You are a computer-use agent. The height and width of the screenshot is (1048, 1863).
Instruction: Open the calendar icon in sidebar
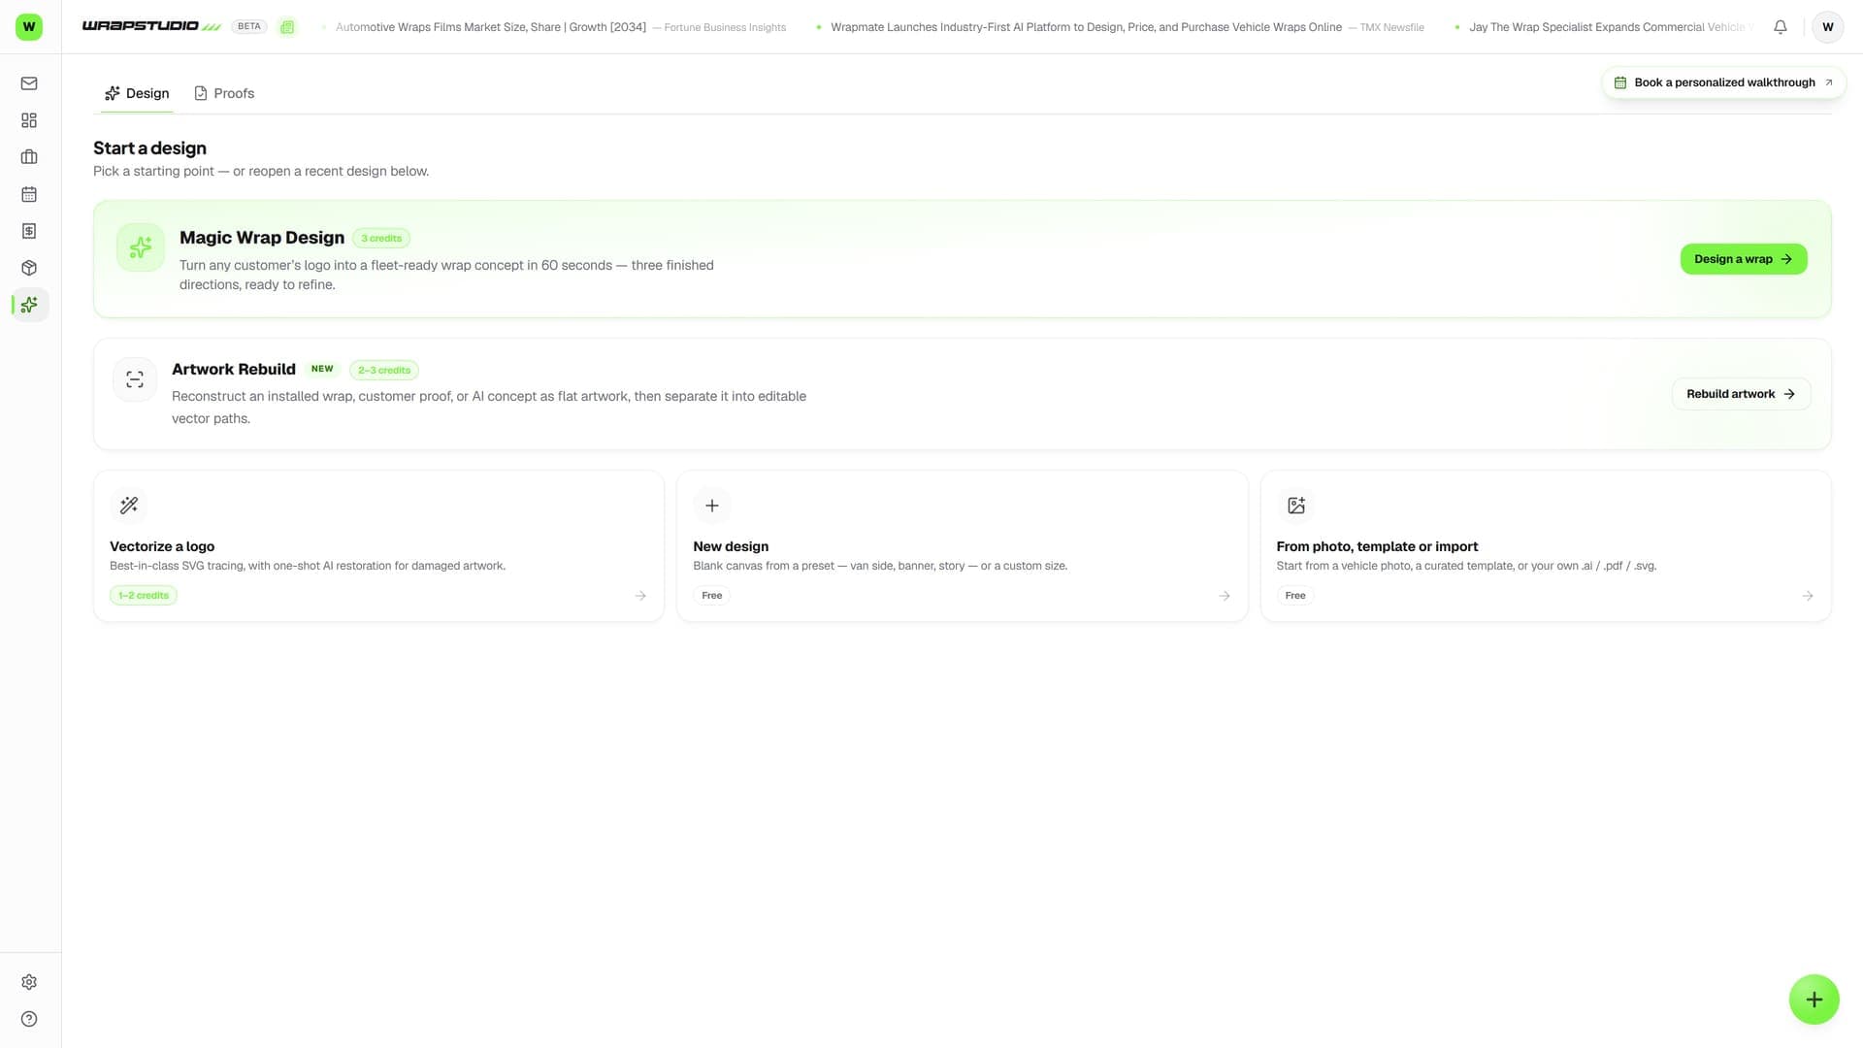click(29, 194)
